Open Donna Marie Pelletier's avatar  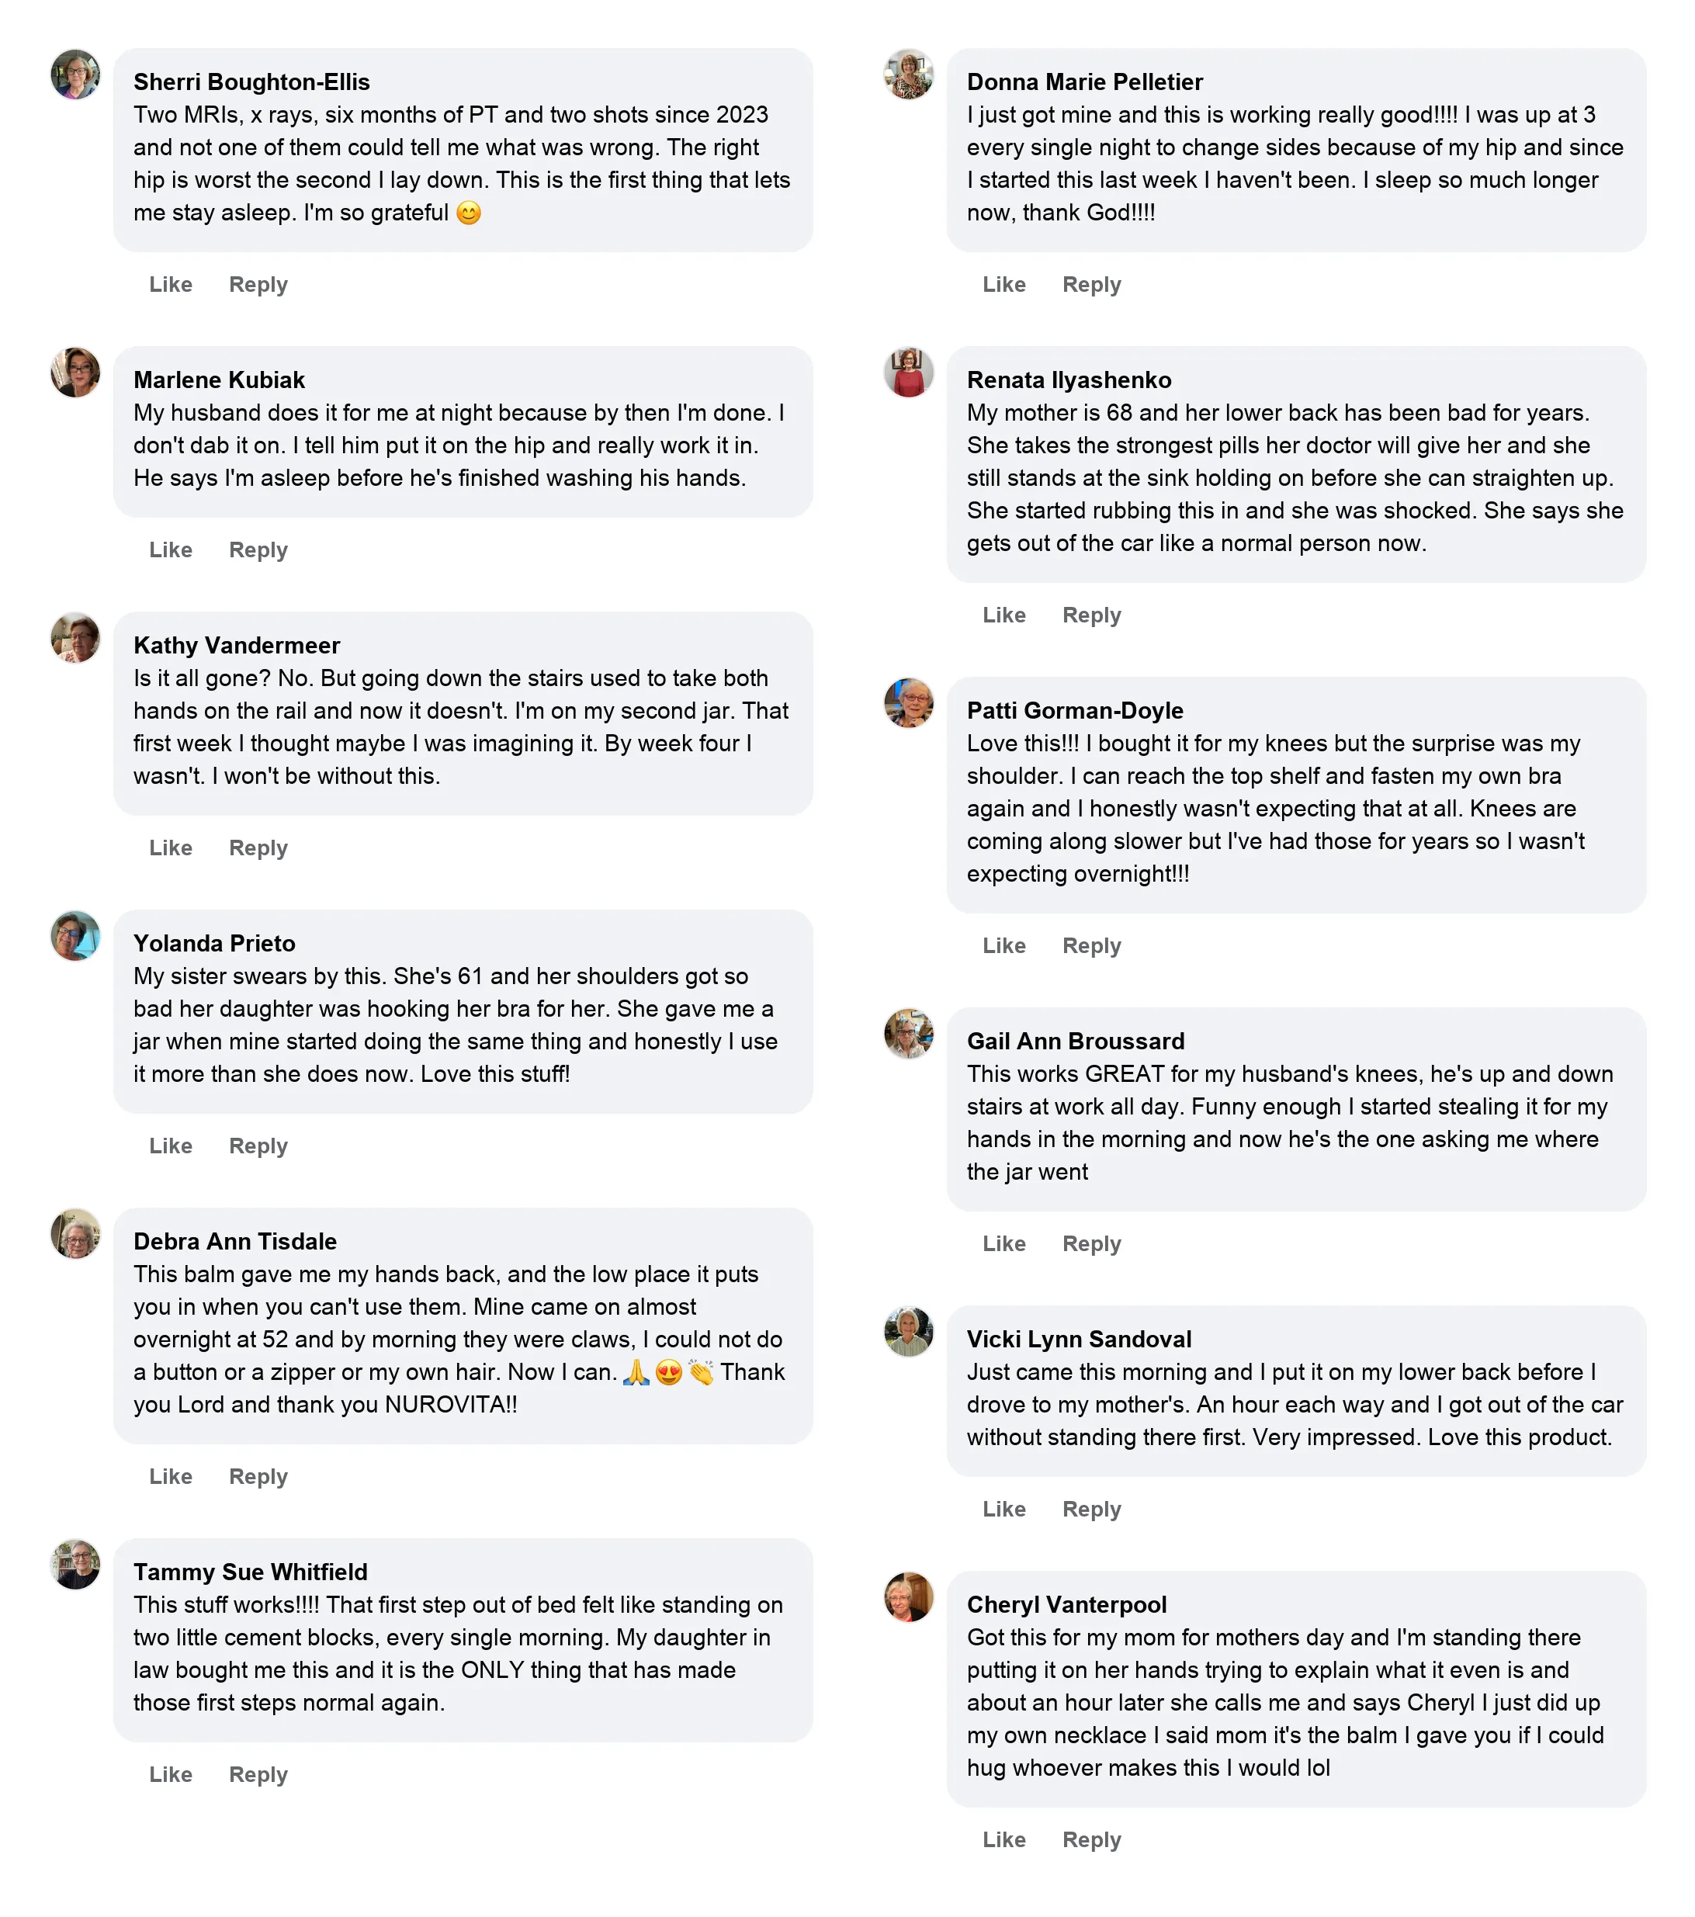pyautogui.click(x=908, y=74)
